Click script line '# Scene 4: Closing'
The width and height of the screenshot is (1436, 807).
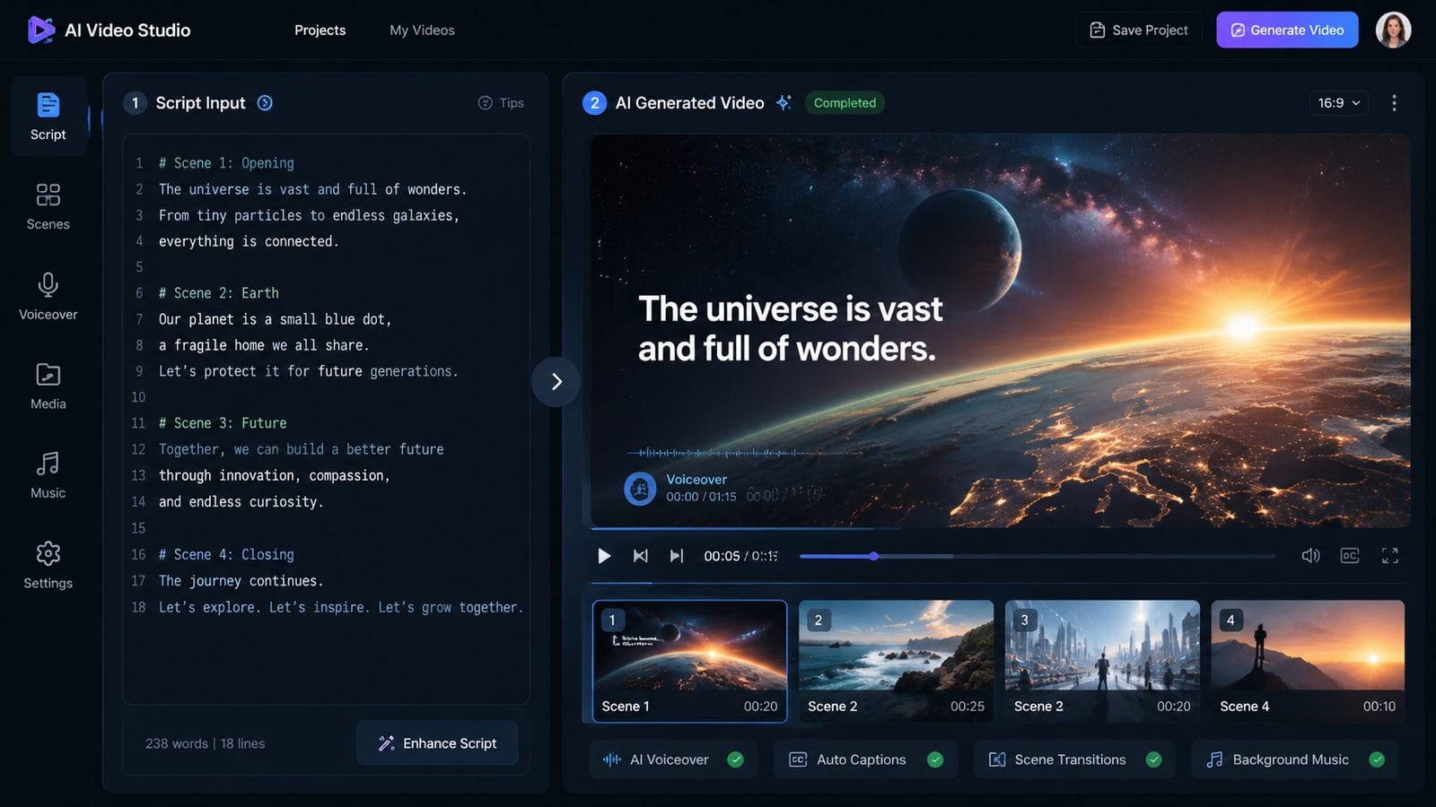pos(226,555)
